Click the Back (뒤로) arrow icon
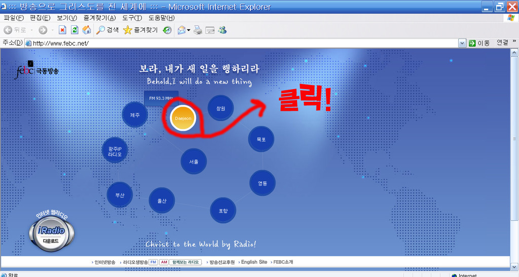The width and height of the screenshot is (519, 277). coord(8,30)
